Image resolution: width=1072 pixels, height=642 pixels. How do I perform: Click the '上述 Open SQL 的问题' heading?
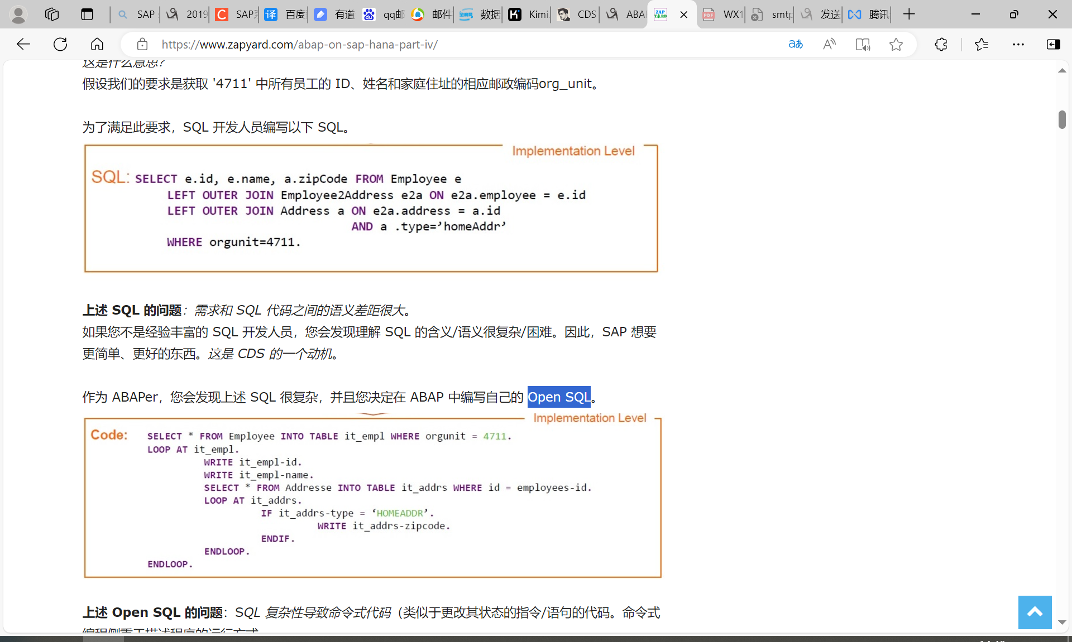tap(152, 612)
